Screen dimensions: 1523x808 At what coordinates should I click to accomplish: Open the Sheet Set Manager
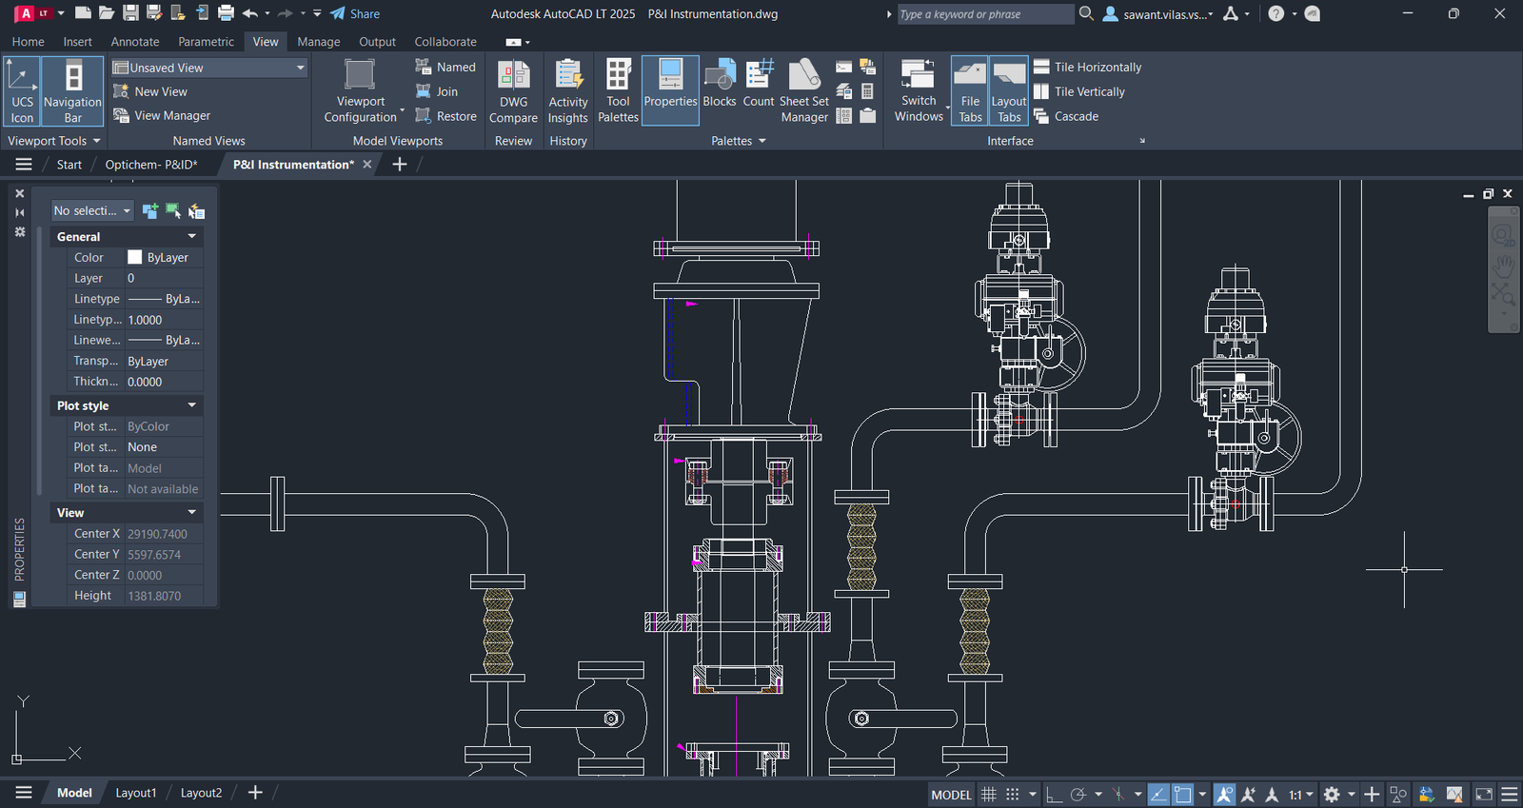804,91
